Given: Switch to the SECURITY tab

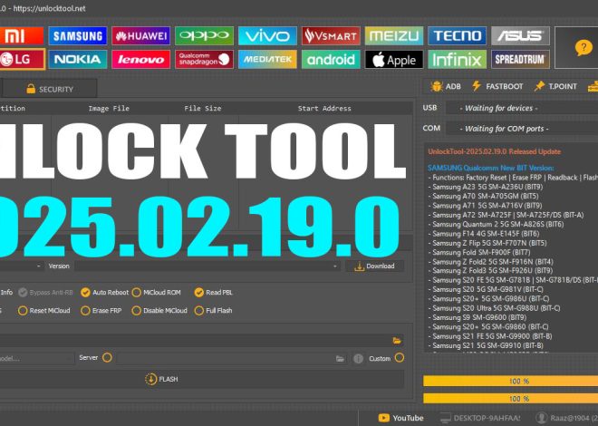Looking at the screenshot, I should [x=50, y=89].
